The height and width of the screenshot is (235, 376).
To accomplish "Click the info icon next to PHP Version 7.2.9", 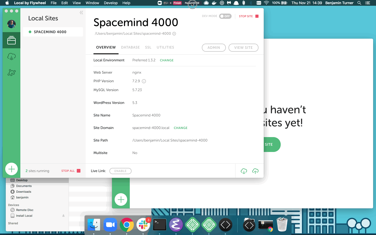I will tap(144, 81).
